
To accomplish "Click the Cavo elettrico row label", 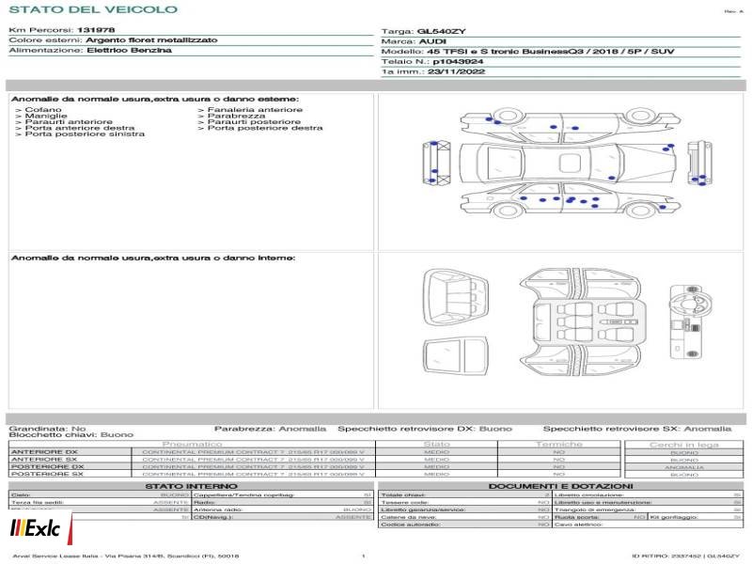I will pyautogui.click(x=578, y=525).
